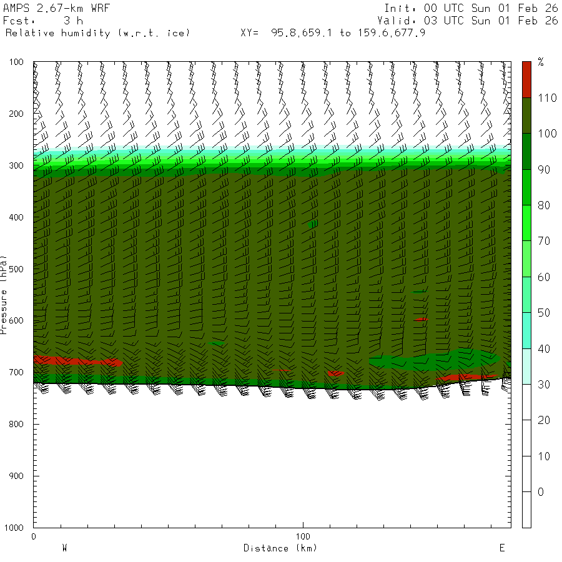Click the dark green 90–100 color bar segment
Image resolution: width=562 pixels, height=562 pixels.
click(x=526, y=151)
